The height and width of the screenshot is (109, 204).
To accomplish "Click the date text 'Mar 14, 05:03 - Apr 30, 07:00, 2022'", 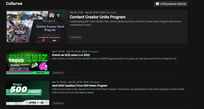I will pyautogui.click(x=70, y=82).
